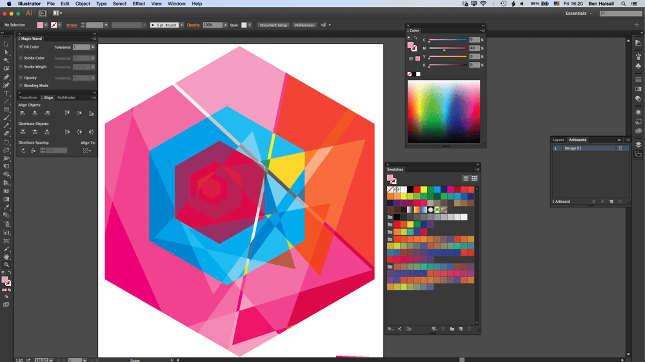Enable Opacity checkbox in Magic Wand
This screenshot has height=362, width=645.
point(21,78)
